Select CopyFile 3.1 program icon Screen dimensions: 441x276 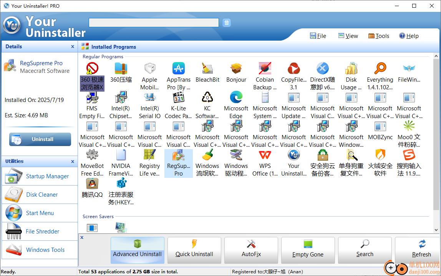(x=293, y=69)
